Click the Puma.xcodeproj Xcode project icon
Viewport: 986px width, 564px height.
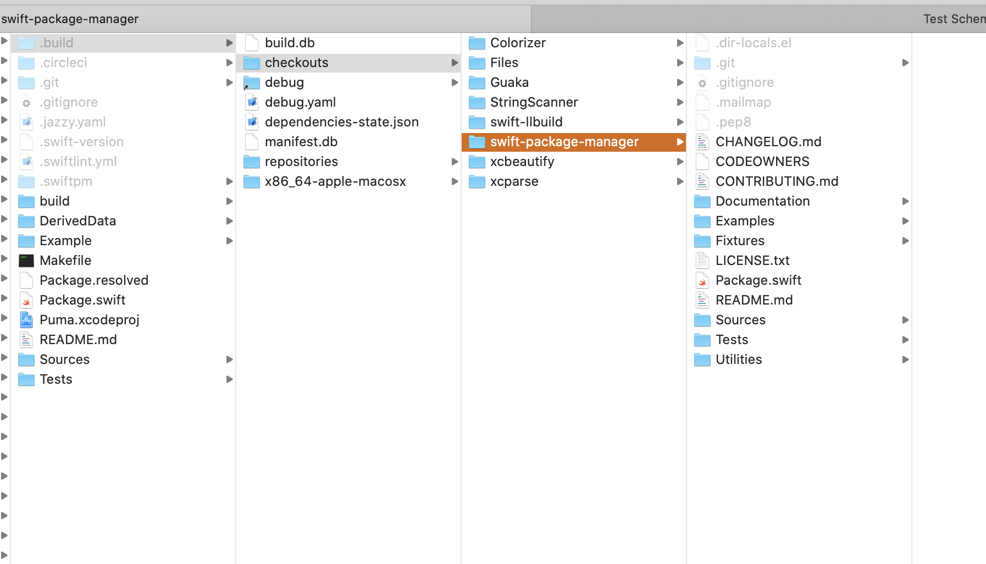pyautogui.click(x=26, y=320)
